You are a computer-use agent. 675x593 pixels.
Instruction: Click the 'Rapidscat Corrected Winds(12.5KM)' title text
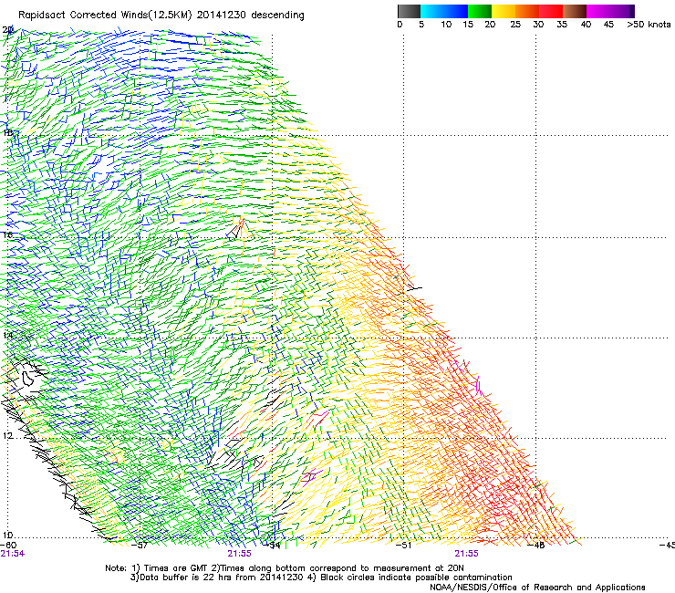(106, 16)
